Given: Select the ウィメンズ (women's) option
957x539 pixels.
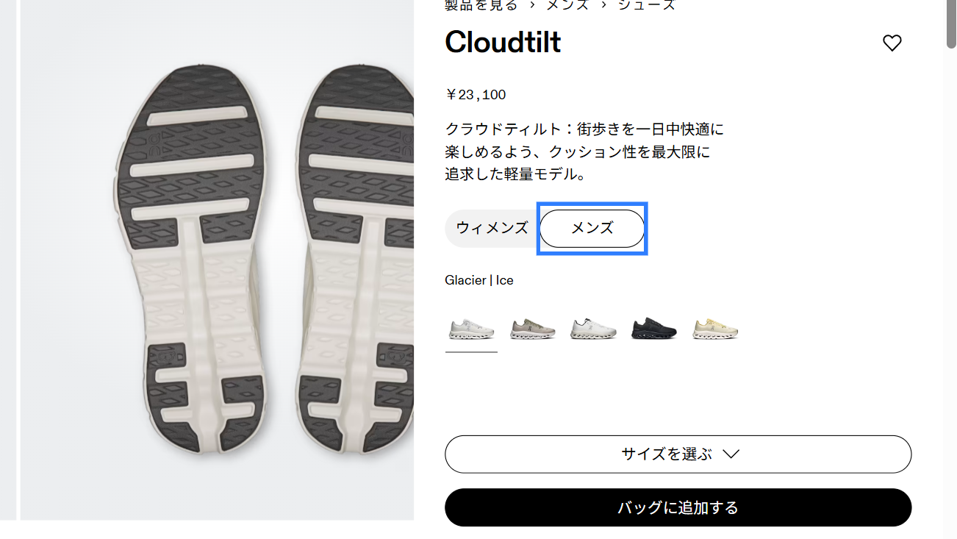Looking at the screenshot, I should 492,228.
